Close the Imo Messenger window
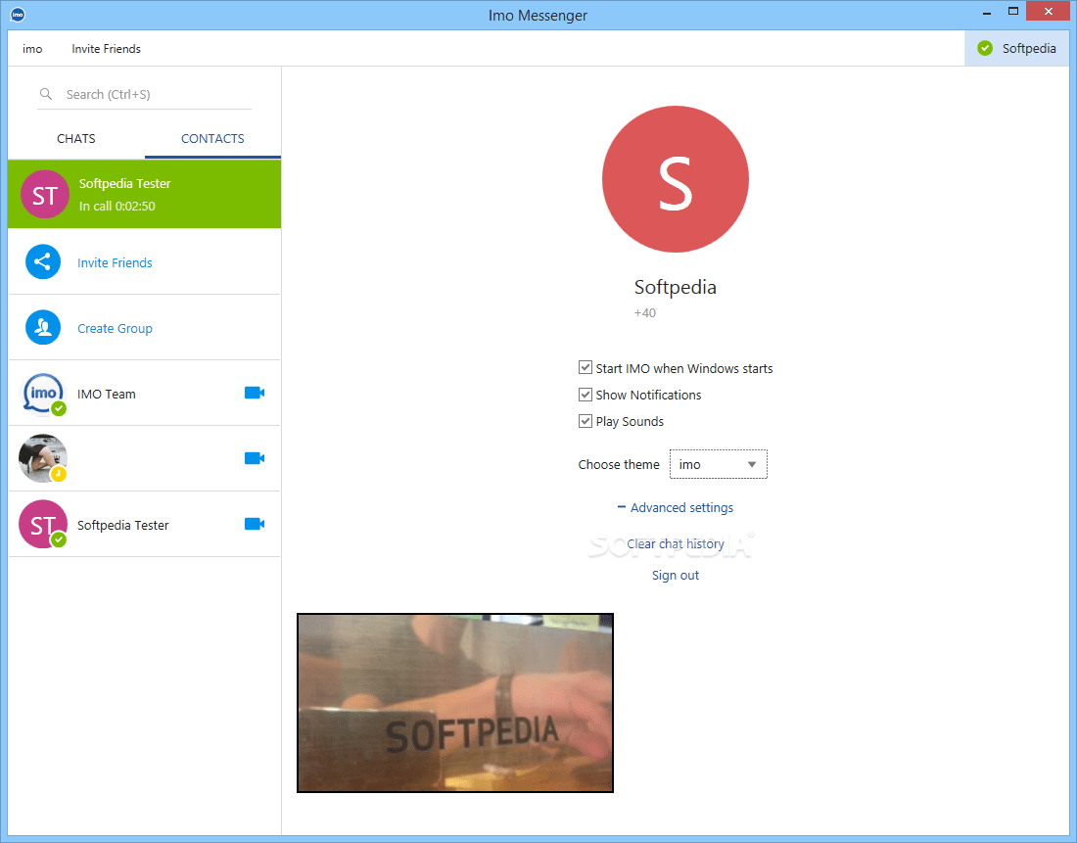This screenshot has height=843, width=1077. tap(1049, 11)
